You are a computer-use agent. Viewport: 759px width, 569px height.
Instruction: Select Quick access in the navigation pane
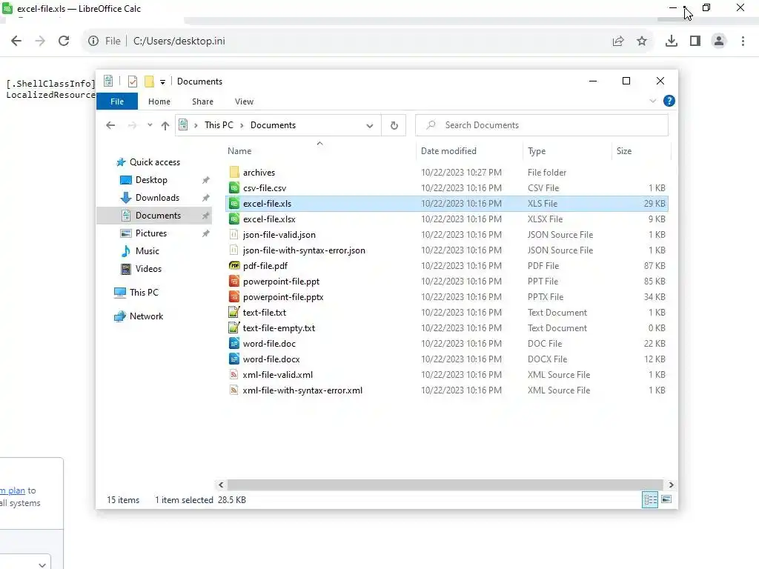point(154,162)
